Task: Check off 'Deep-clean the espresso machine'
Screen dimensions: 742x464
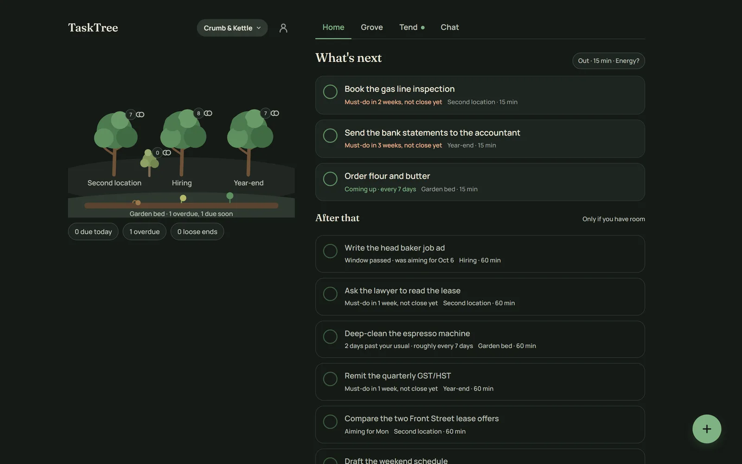Action: point(330,336)
